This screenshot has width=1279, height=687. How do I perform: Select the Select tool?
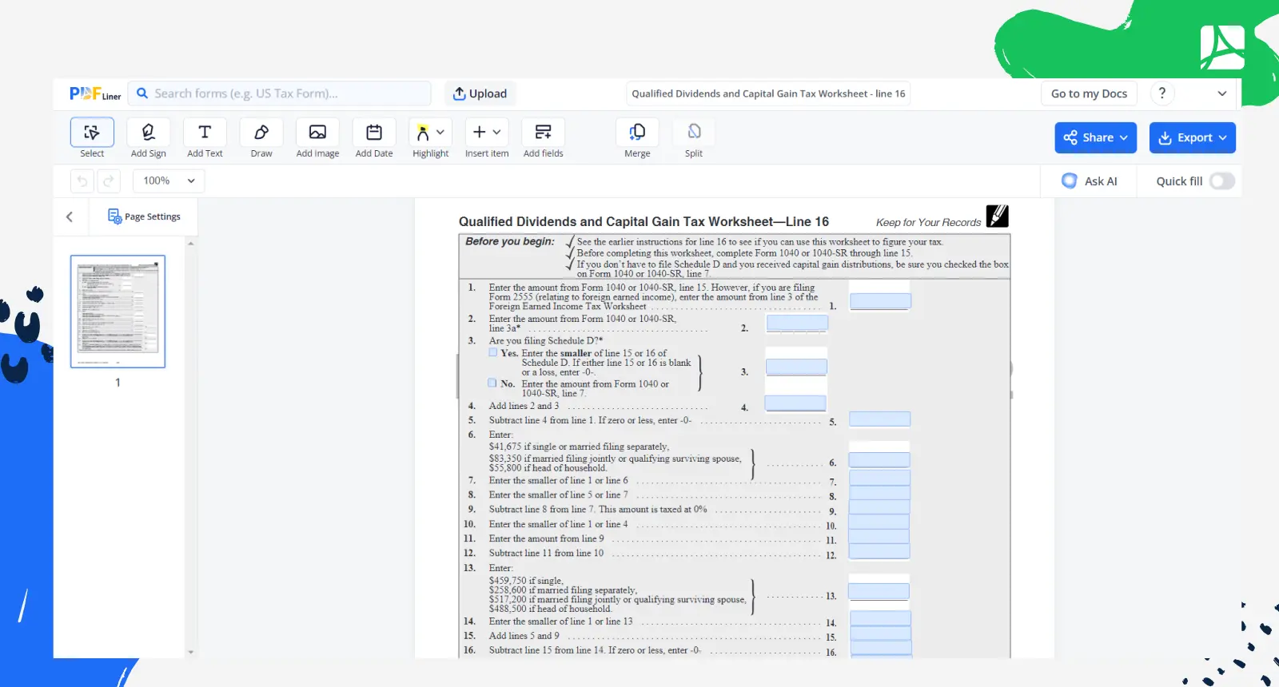pyautogui.click(x=92, y=138)
